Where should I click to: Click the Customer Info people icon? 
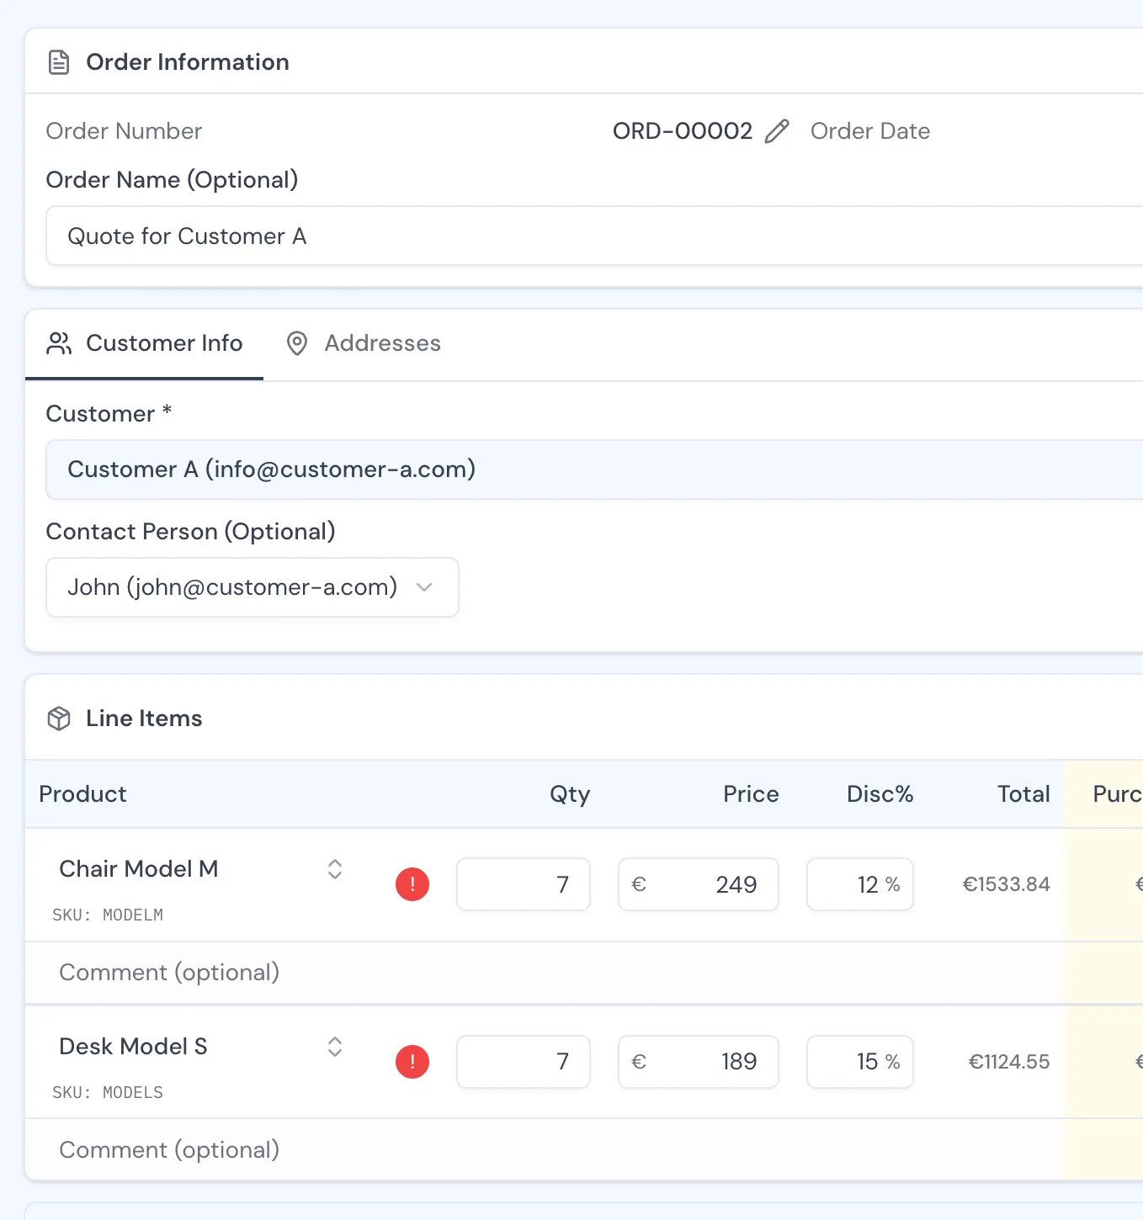(59, 343)
